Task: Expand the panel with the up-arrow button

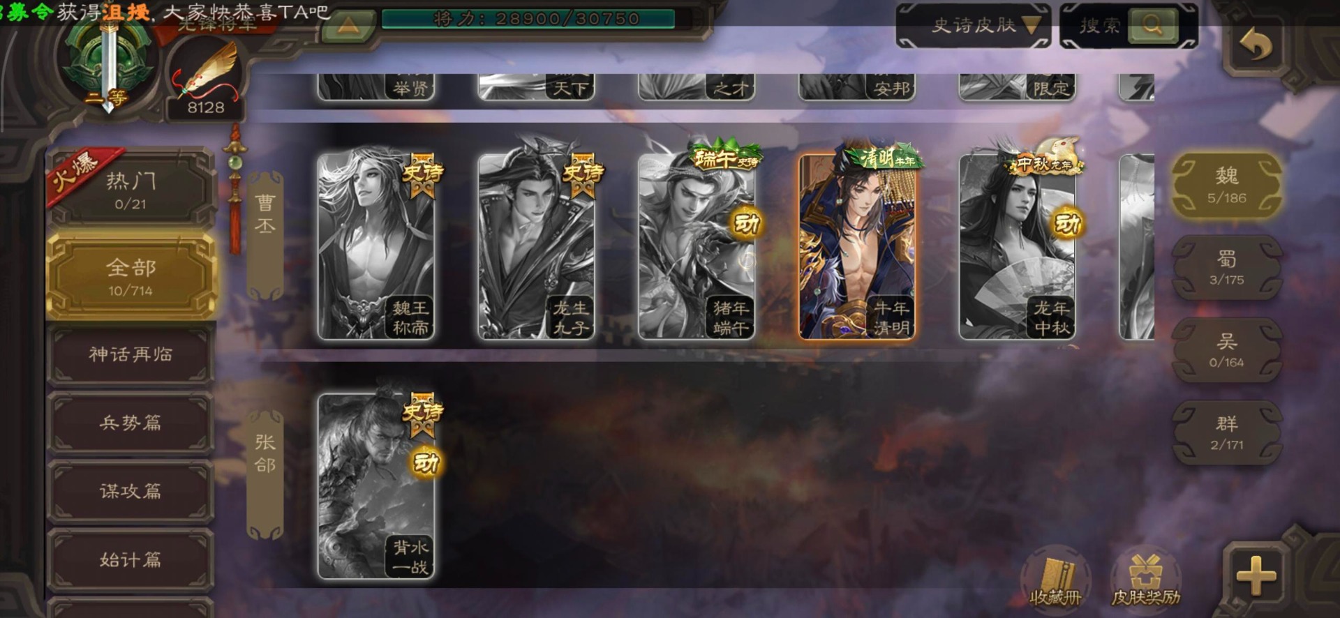Action: [x=349, y=27]
